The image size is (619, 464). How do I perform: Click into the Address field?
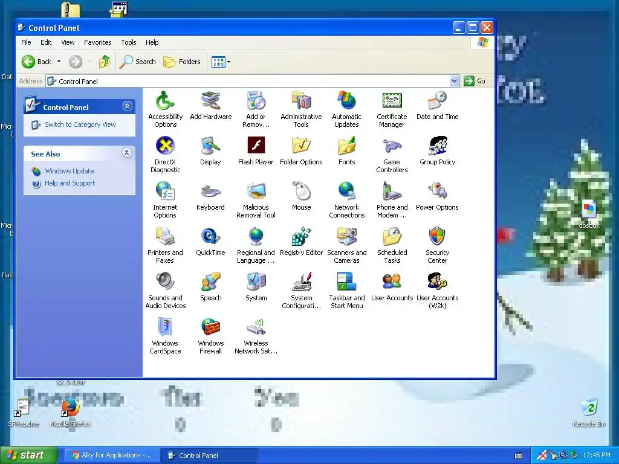[252, 81]
